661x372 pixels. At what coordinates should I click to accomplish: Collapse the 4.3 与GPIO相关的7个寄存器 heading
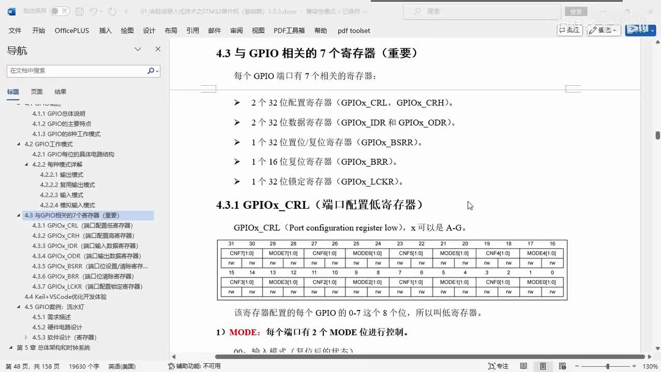point(19,215)
